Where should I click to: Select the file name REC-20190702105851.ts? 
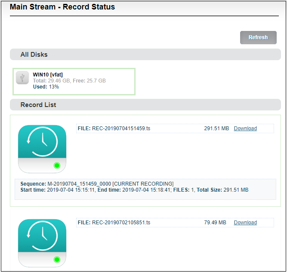coord(121,223)
